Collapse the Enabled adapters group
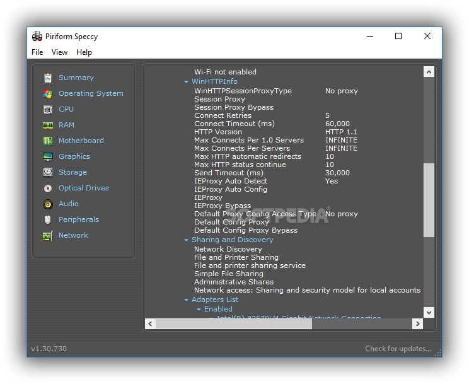The width and height of the screenshot is (469, 384). pyautogui.click(x=199, y=310)
